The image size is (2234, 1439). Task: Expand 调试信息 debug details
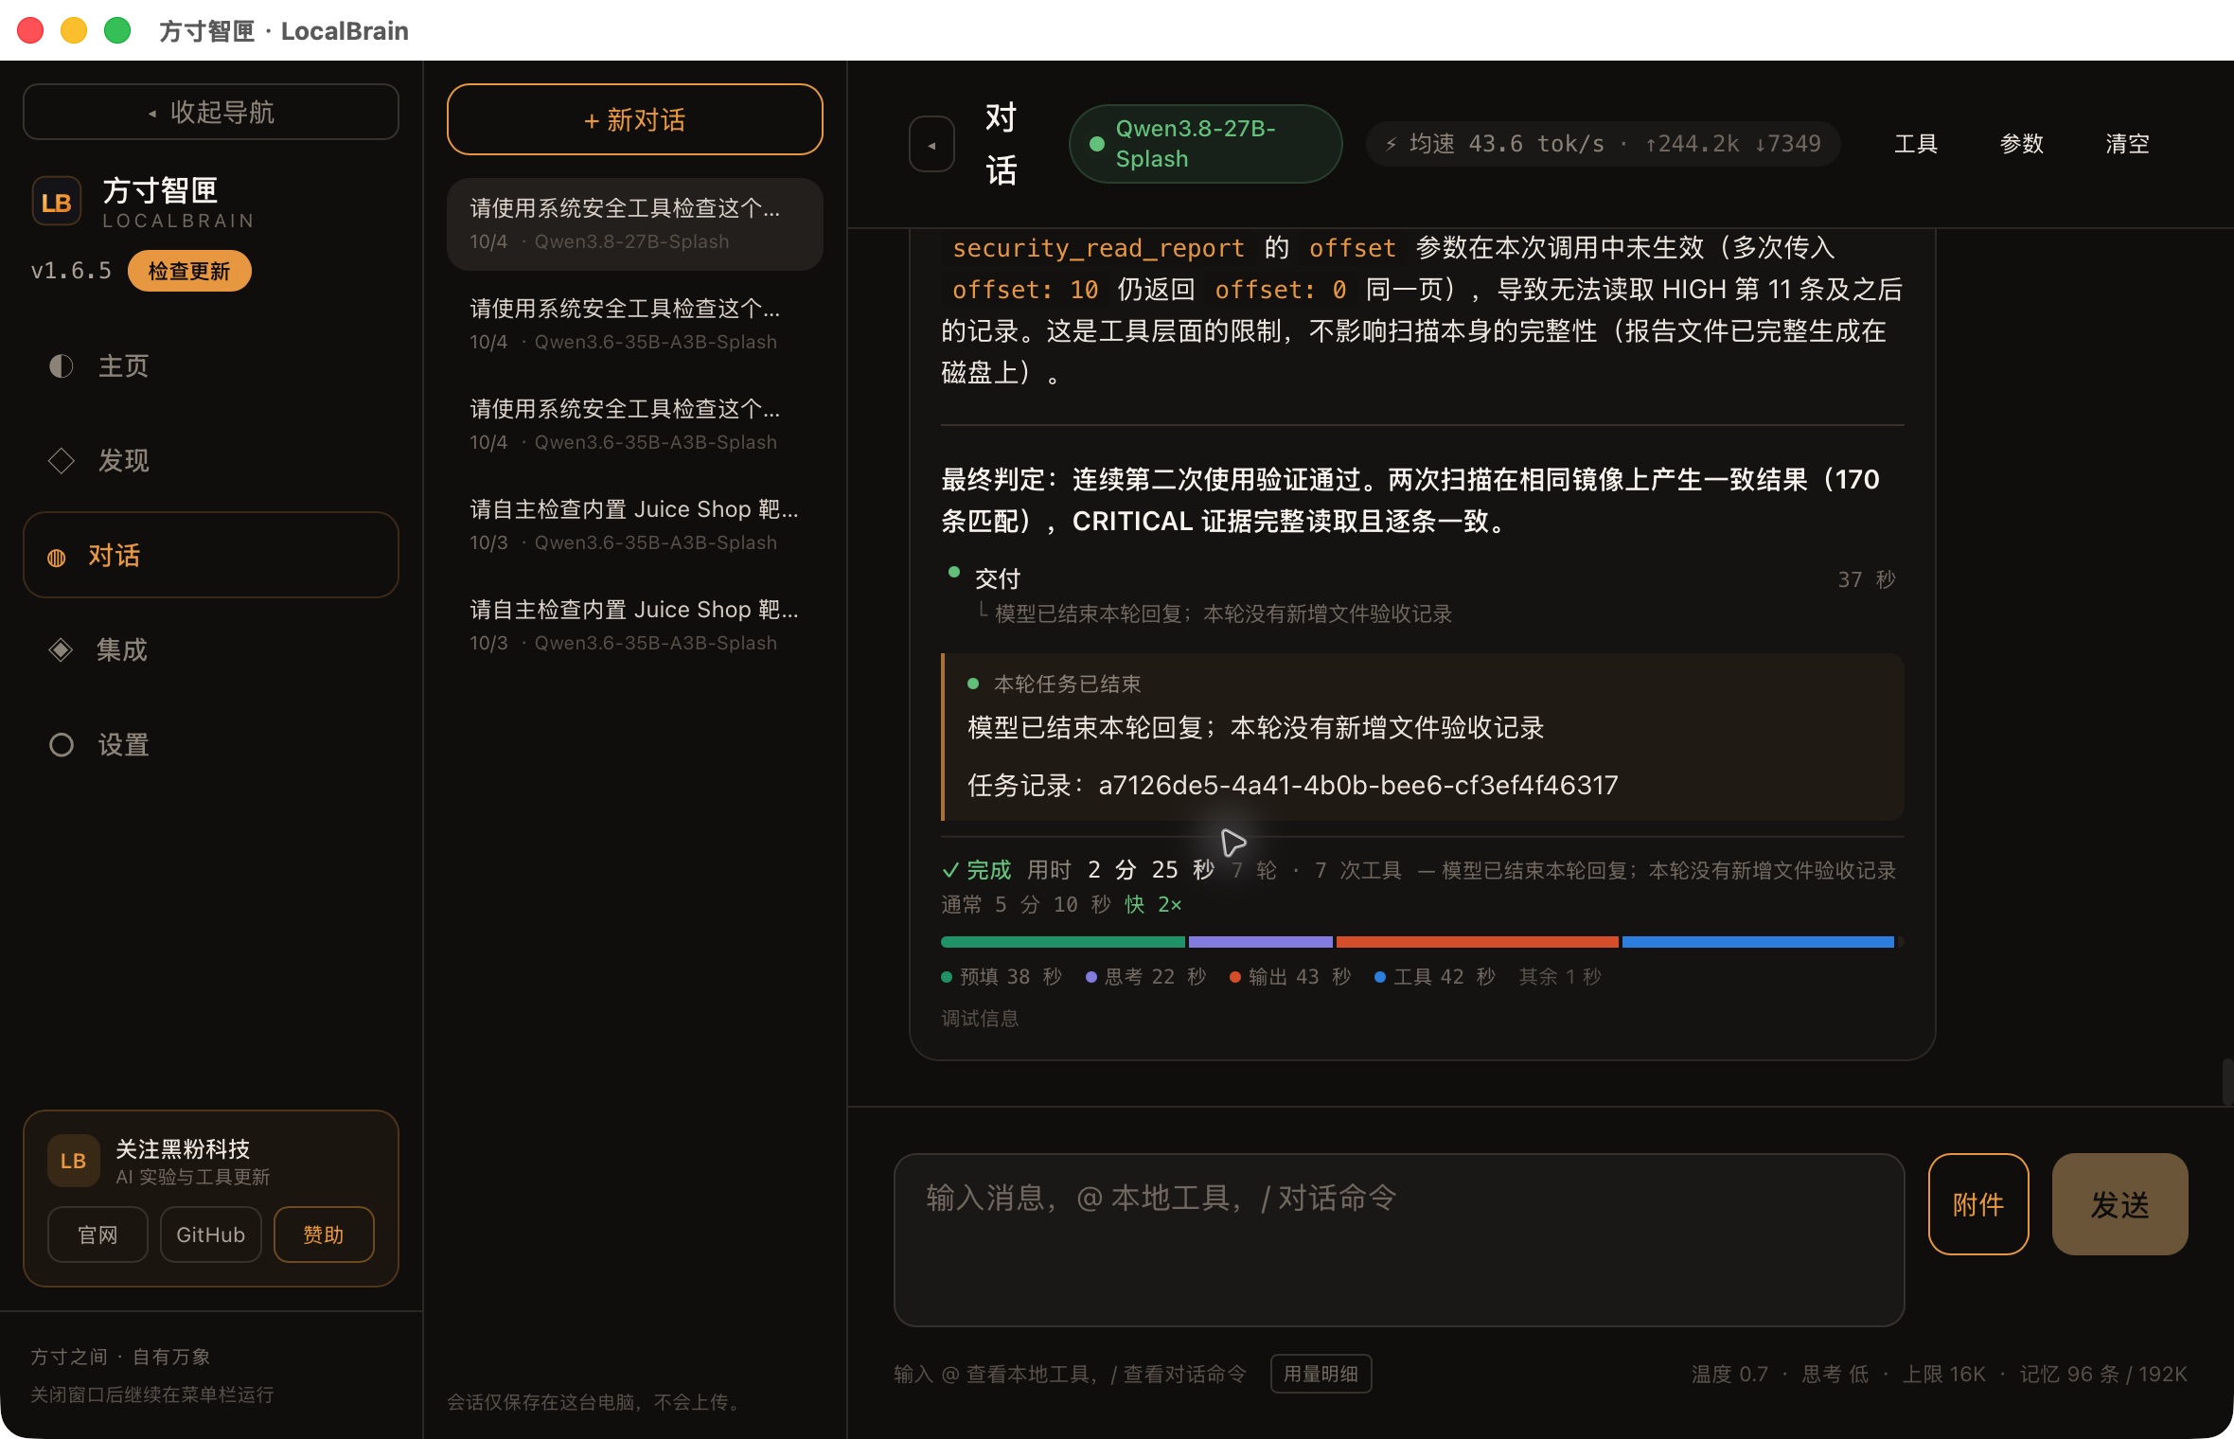pyautogui.click(x=980, y=1019)
